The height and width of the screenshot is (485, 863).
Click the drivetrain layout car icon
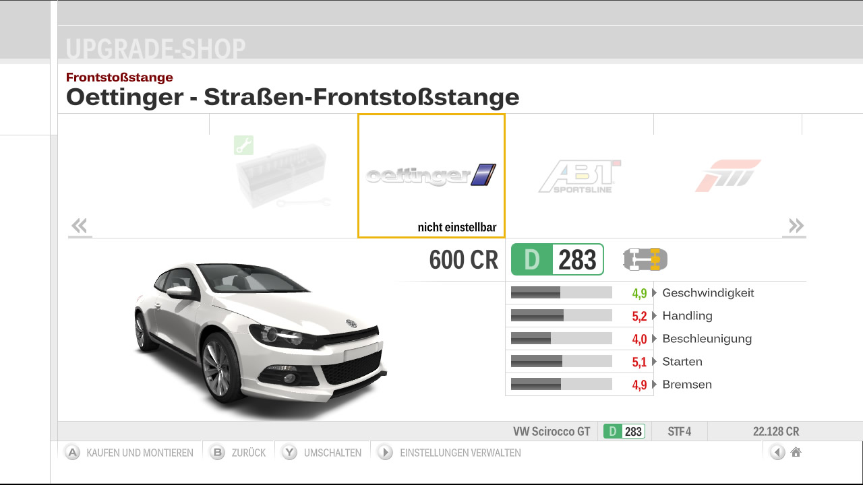click(x=645, y=259)
